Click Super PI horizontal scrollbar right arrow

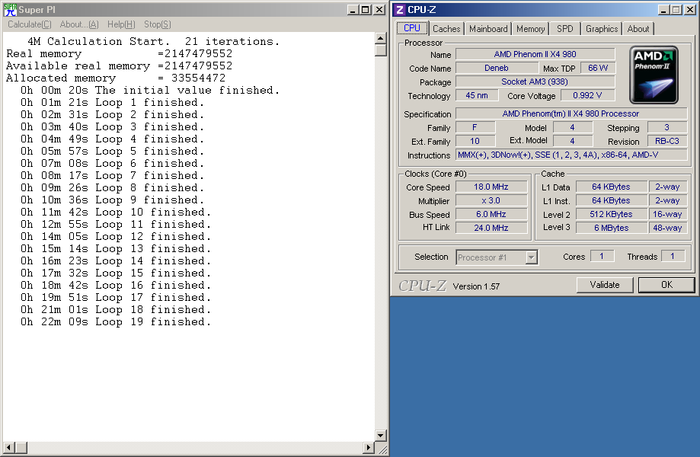[369, 447]
